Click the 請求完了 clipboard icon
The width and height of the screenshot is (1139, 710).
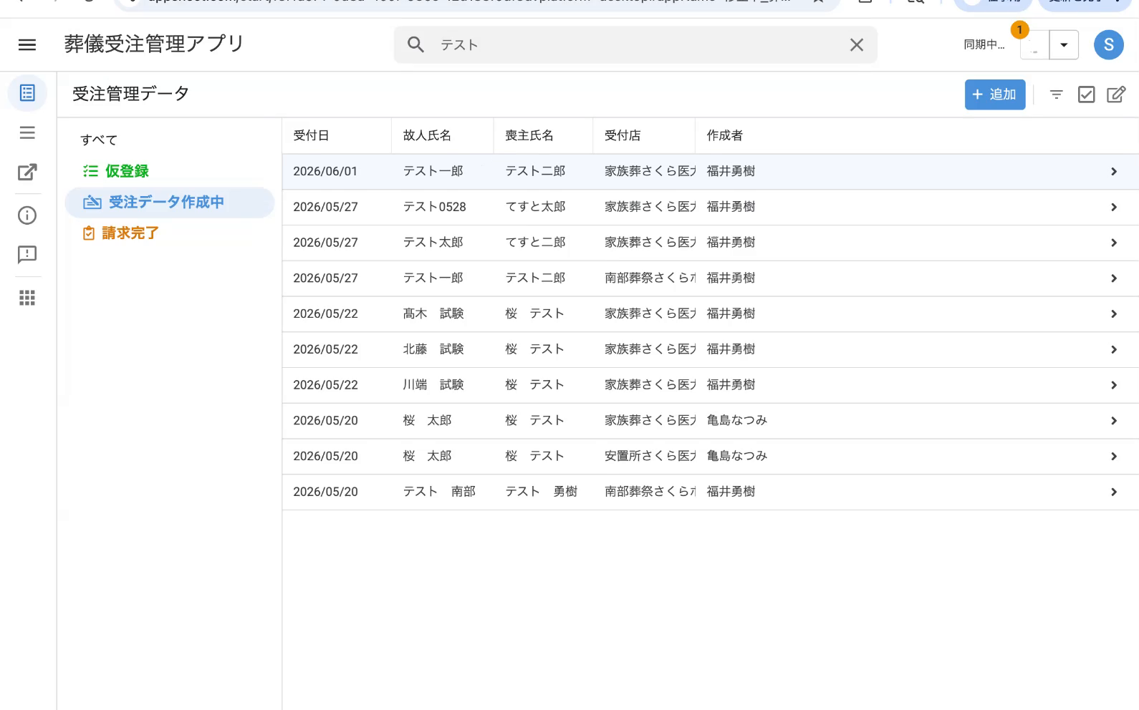[x=89, y=233]
